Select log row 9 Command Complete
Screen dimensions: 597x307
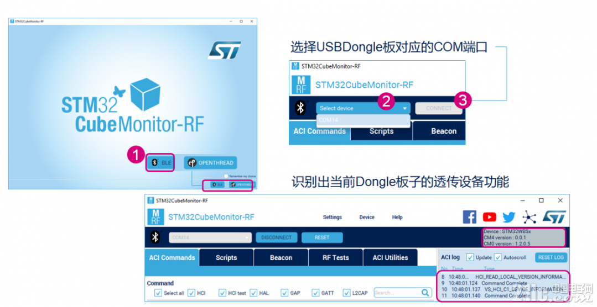[503, 283]
